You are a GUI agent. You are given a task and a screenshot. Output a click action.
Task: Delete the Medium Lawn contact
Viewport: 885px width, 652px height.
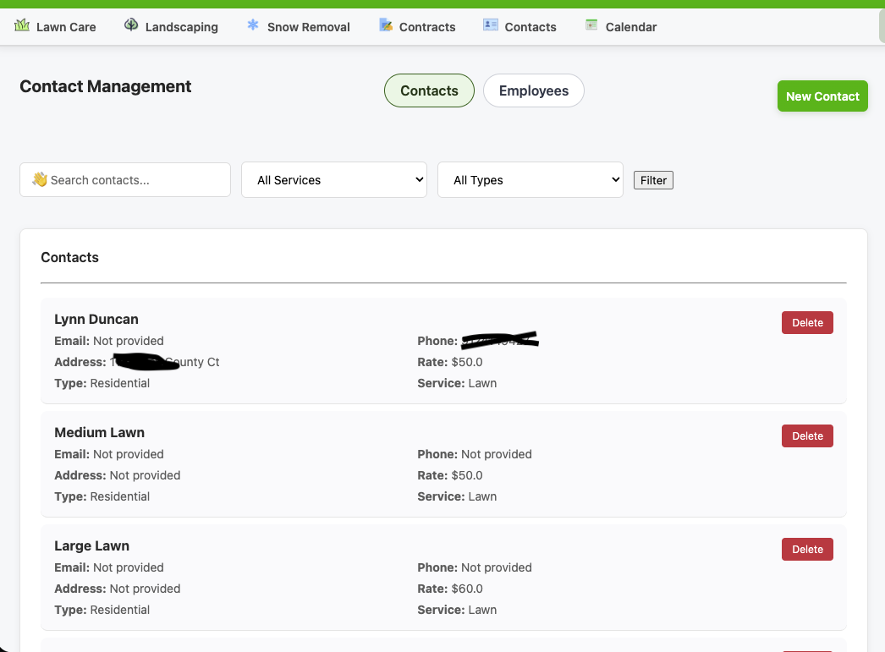pos(807,436)
